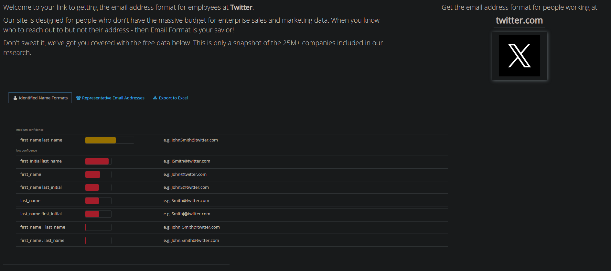This screenshot has width=611, height=271.
Task: Click the last_name format row label
Action: coord(30,201)
